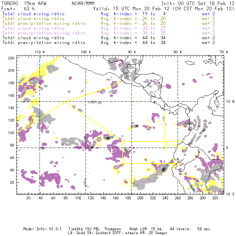Click the black "Total precipitation mixing ratio" legend line

click(44, 43)
